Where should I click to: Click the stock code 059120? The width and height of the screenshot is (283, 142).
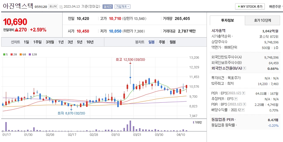pyautogui.click(x=41, y=7)
